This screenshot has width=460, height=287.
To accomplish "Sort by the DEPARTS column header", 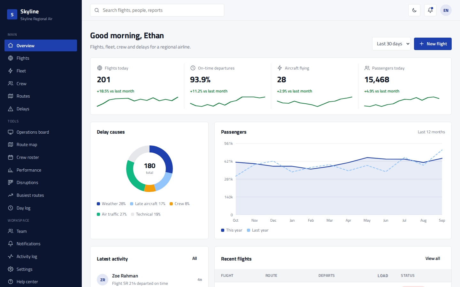I will 326,276.
